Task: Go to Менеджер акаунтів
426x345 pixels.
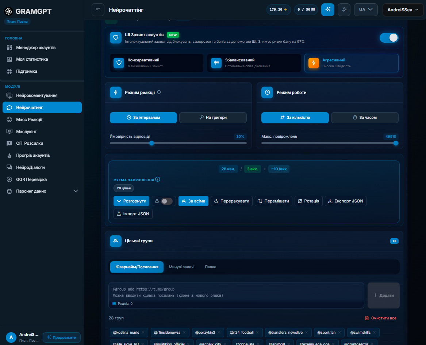Action: (x=42, y=48)
